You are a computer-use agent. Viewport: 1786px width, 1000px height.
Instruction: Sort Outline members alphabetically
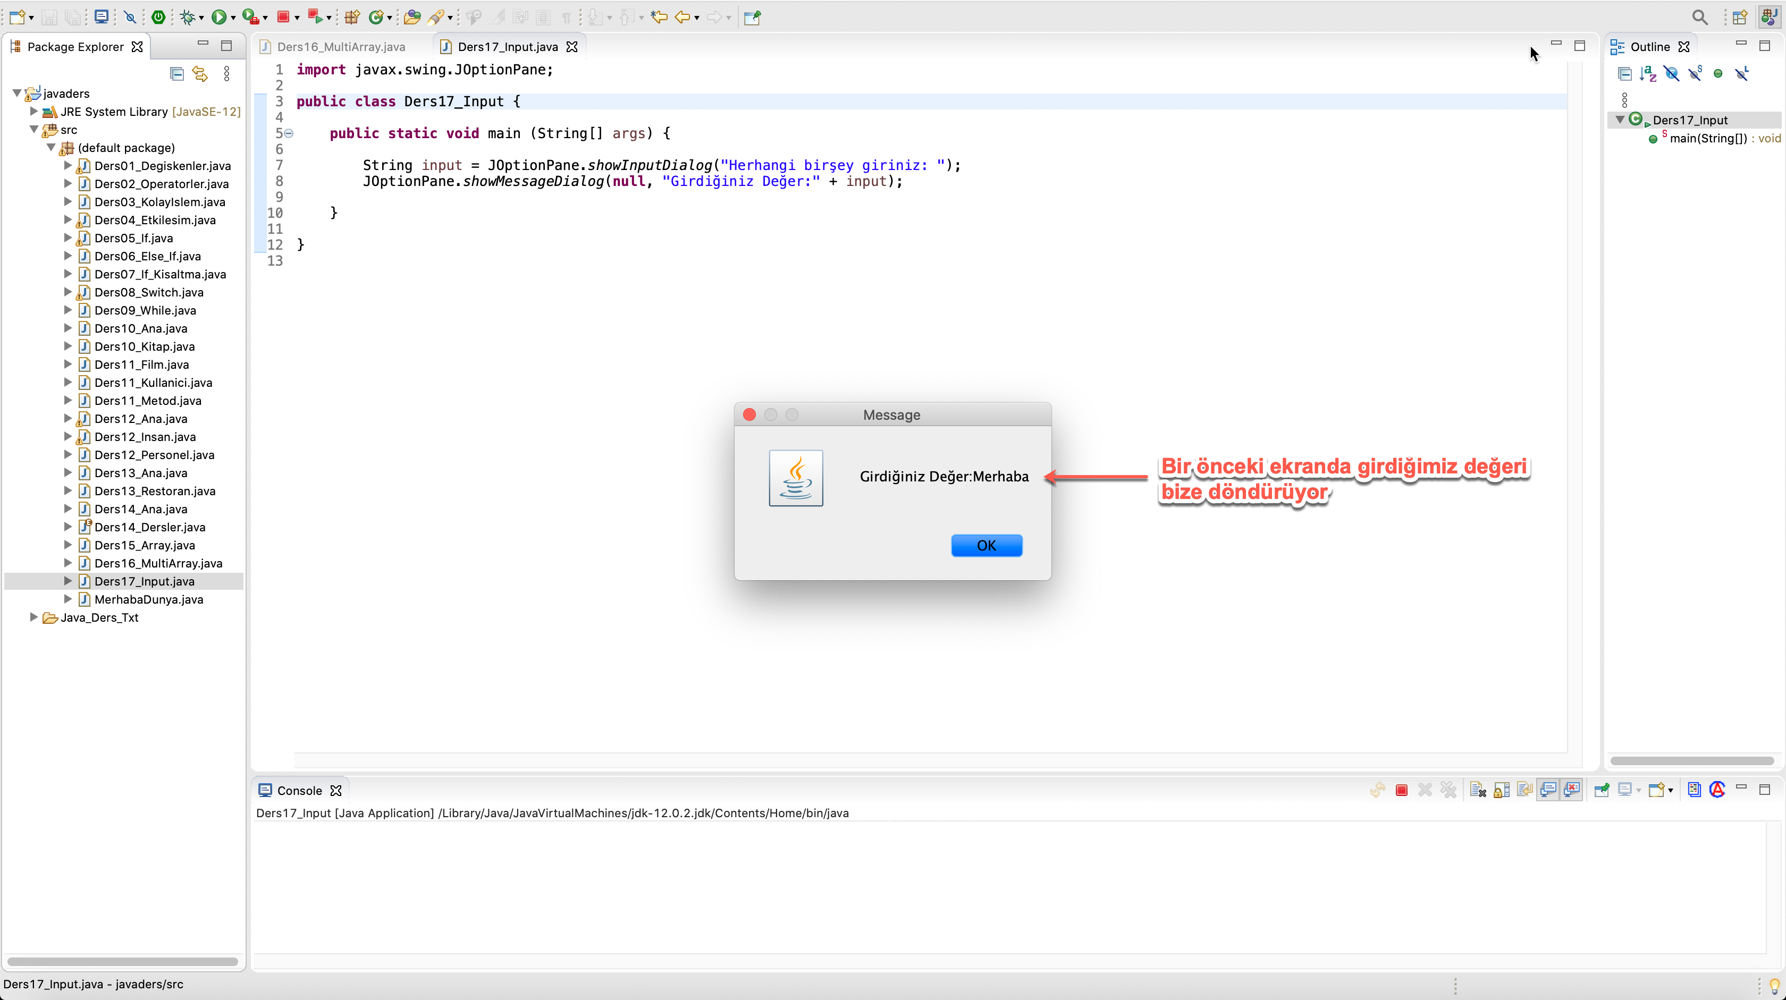coord(1648,73)
